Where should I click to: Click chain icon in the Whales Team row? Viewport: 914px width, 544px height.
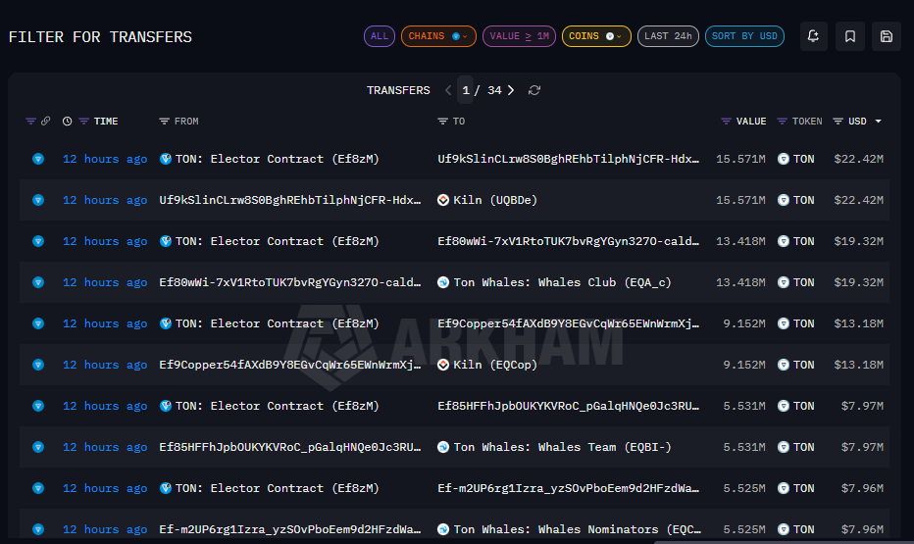click(x=38, y=447)
